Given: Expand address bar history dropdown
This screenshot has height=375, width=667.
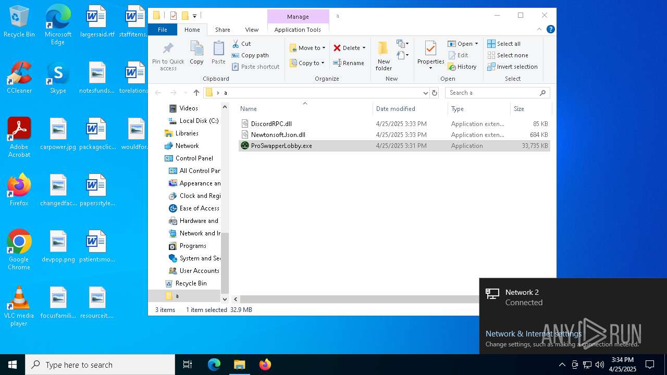Looking at the screenshot, I should coord(425,93).
